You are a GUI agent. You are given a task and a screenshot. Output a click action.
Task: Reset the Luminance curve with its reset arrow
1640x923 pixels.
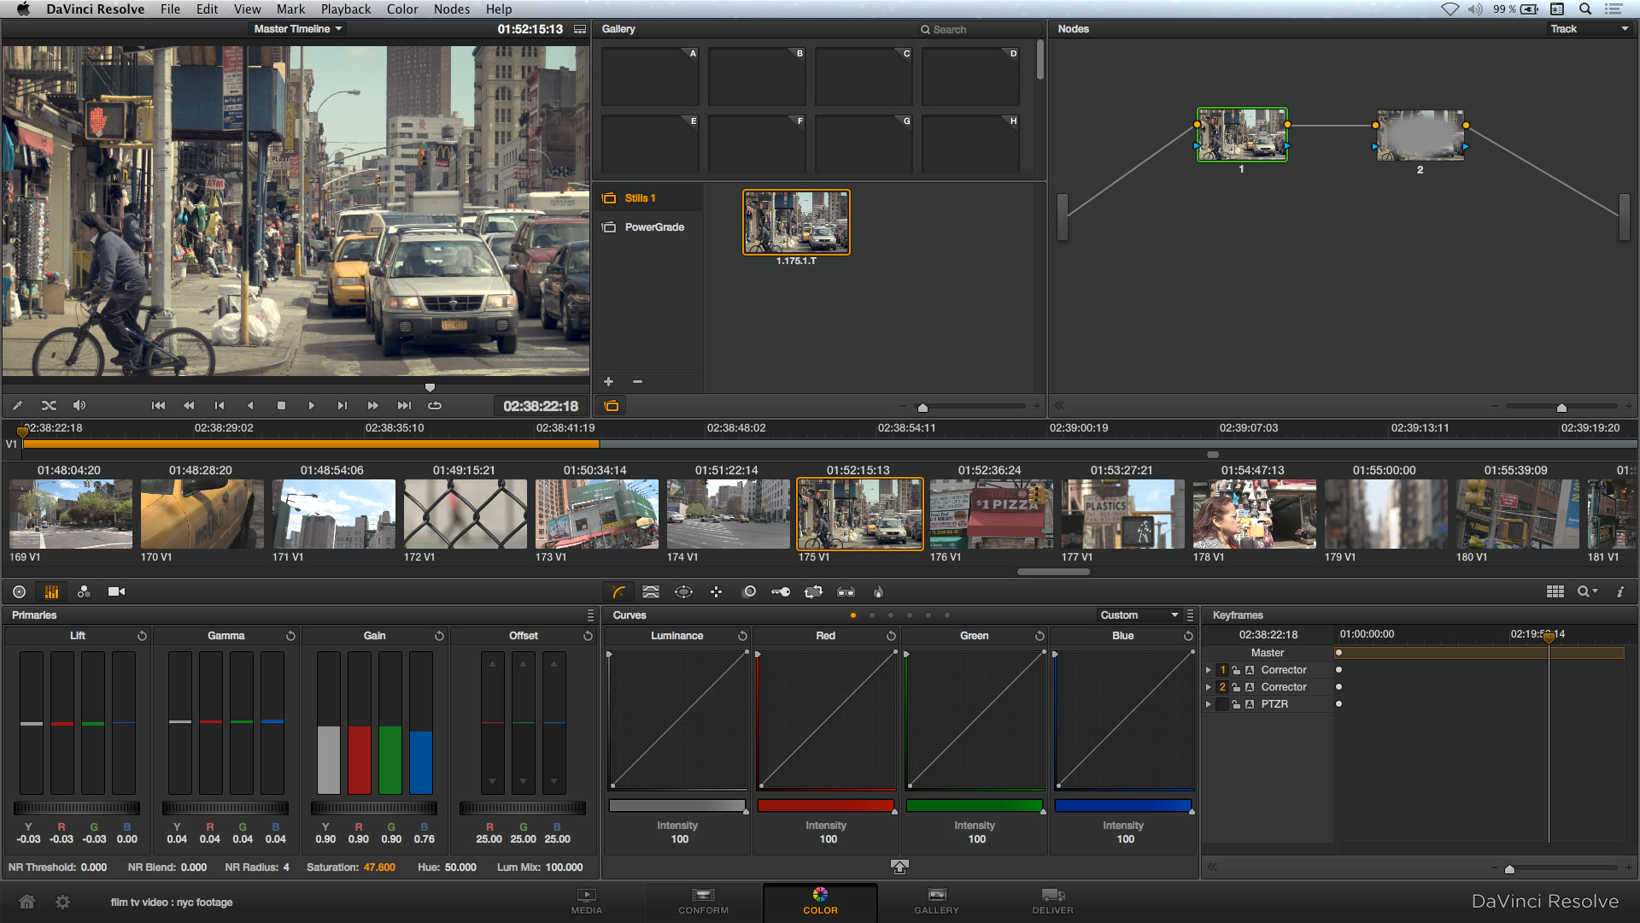pyautogui.click(x=741, y=635)
